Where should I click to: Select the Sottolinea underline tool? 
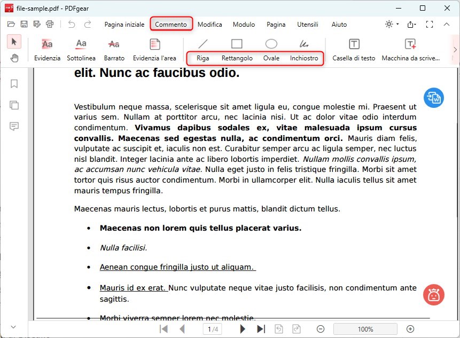pos(81,50)
